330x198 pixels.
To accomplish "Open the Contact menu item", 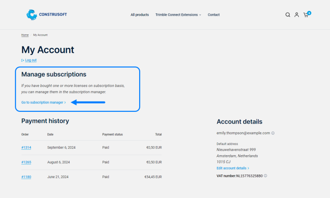I will [214, 15].
